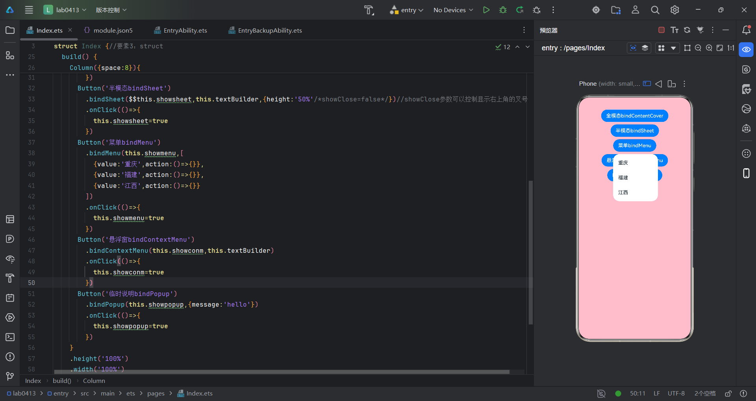Toggle the layers view in previewer
The width and height of the screenshot is (756, 401).
click(x=645, y=48)
